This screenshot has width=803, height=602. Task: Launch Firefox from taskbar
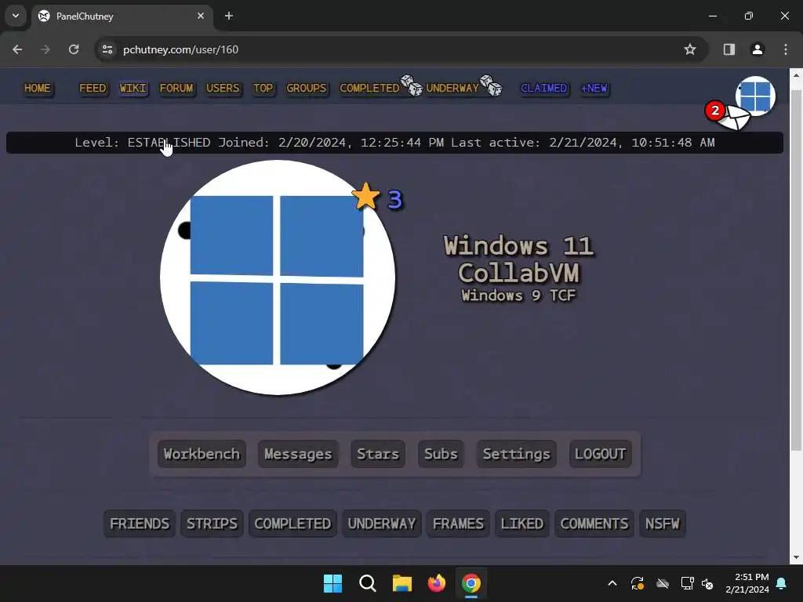[x=436, y=583]
